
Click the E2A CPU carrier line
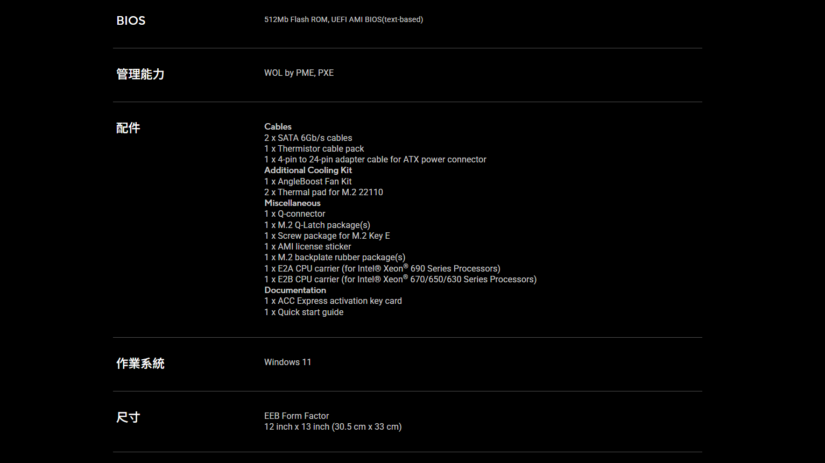coord(382,269)
